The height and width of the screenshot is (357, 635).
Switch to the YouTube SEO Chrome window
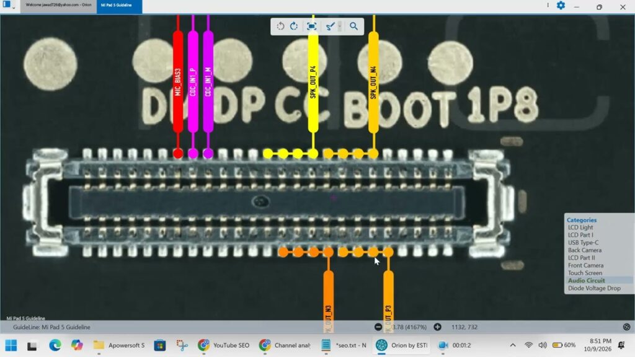click(x=223, y=345)
